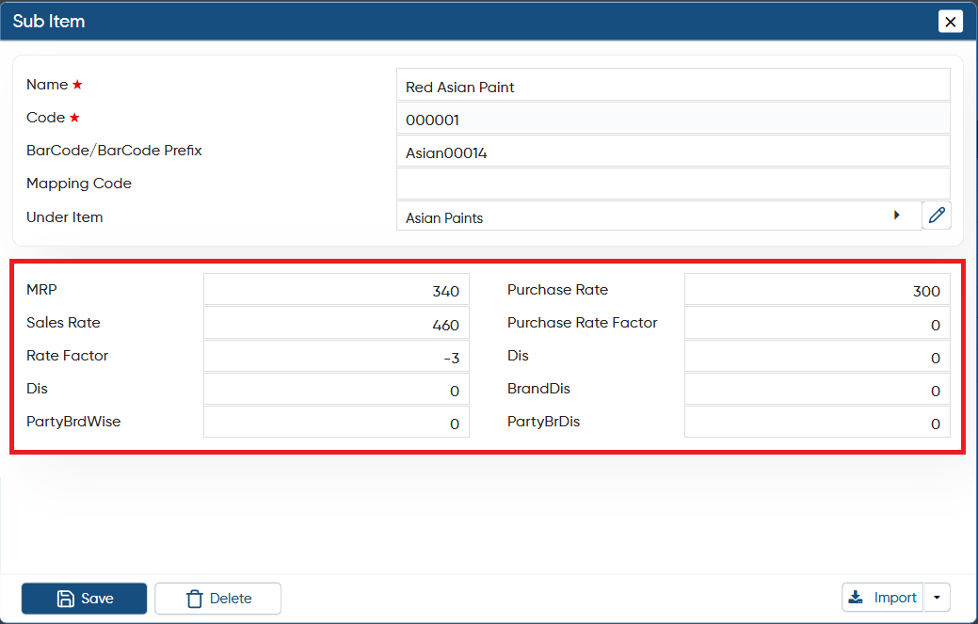This screenshot has height=624, width=978.
Task: Focus the Rate Factor field showing -3
Action: pos(336,356)
